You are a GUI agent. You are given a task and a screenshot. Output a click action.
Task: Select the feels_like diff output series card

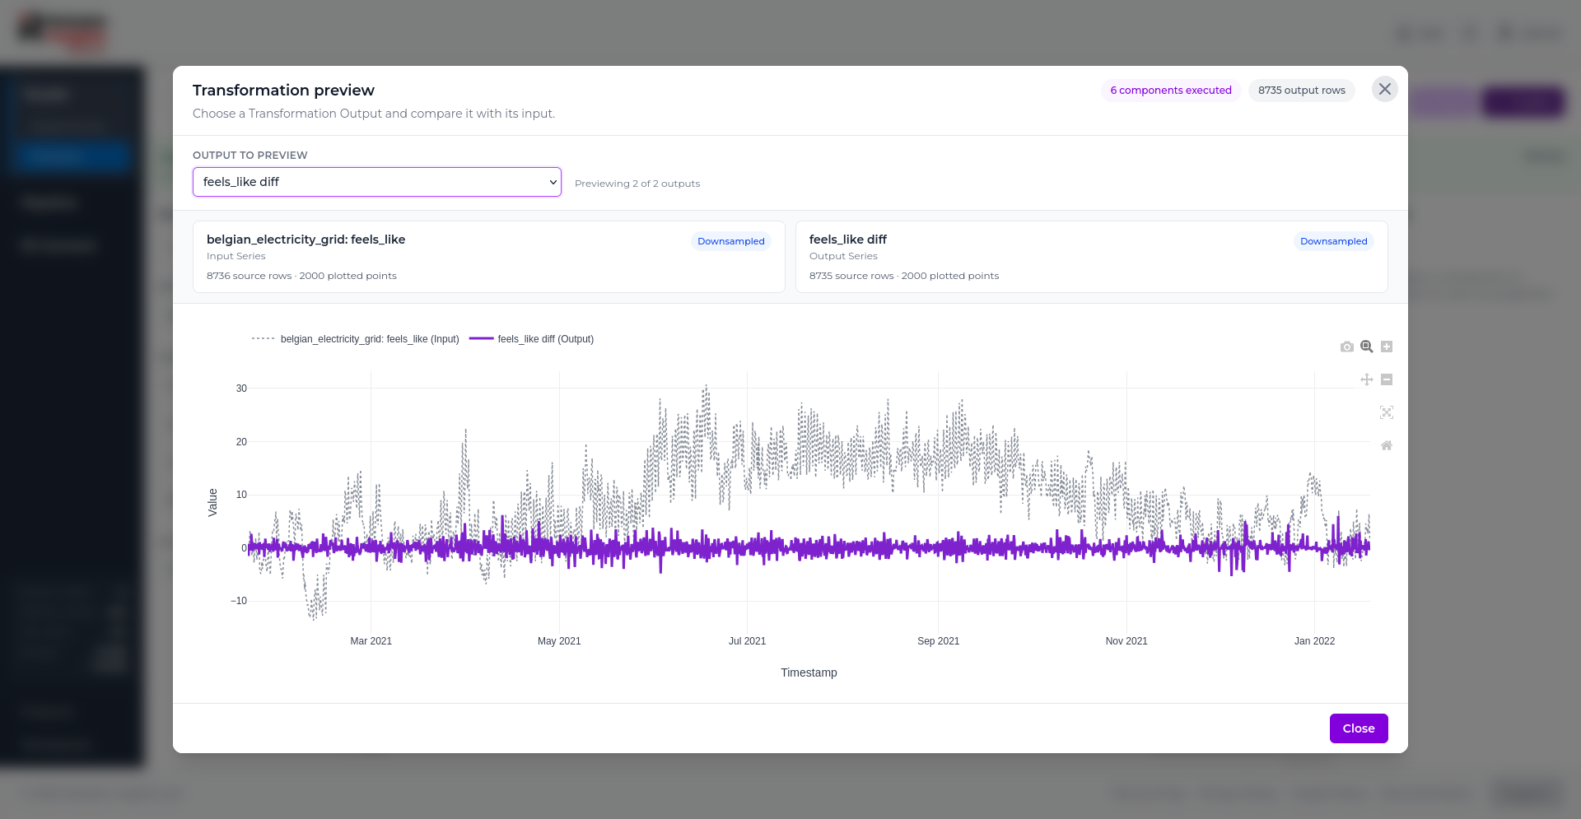tap(1092, 257)
